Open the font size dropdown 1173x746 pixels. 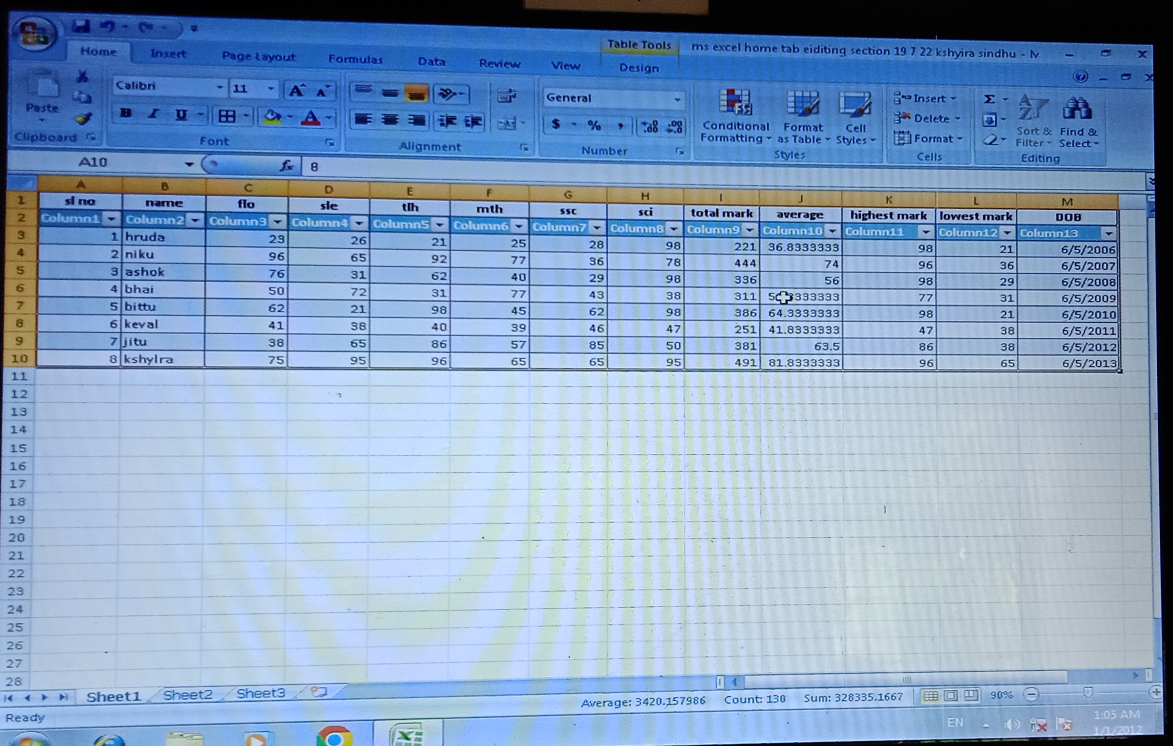coord(271,89)
